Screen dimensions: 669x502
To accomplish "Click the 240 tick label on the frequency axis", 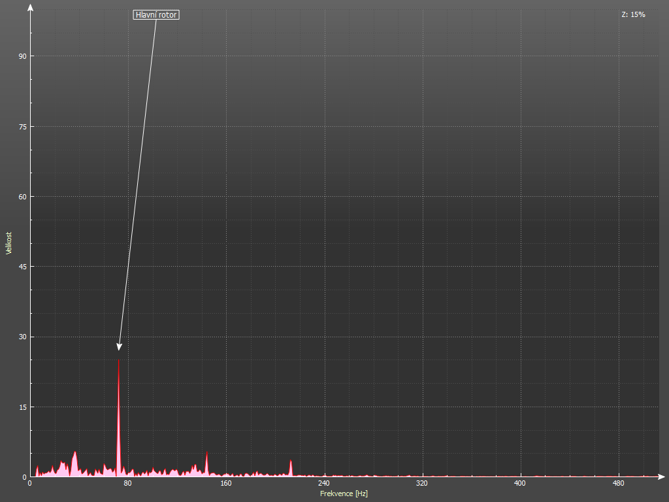I will (x=324, y=484).
